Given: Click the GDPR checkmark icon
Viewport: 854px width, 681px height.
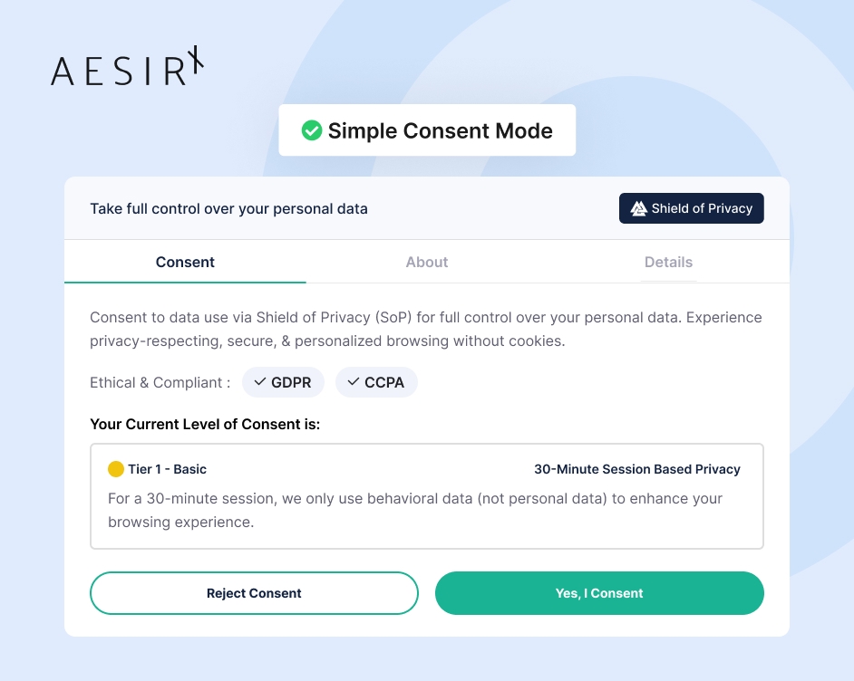Looking at the screenshot, I should pyautogui.click(x=260, y=382).
